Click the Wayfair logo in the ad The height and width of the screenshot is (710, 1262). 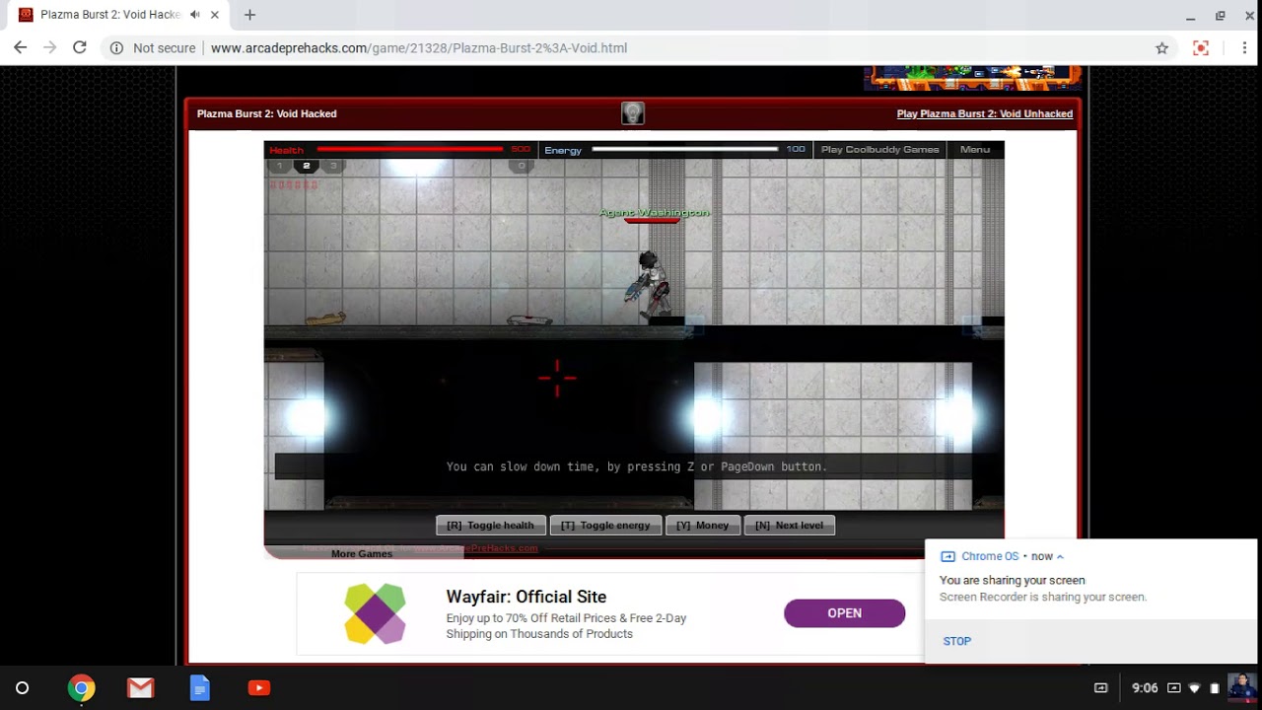point(375,613)
